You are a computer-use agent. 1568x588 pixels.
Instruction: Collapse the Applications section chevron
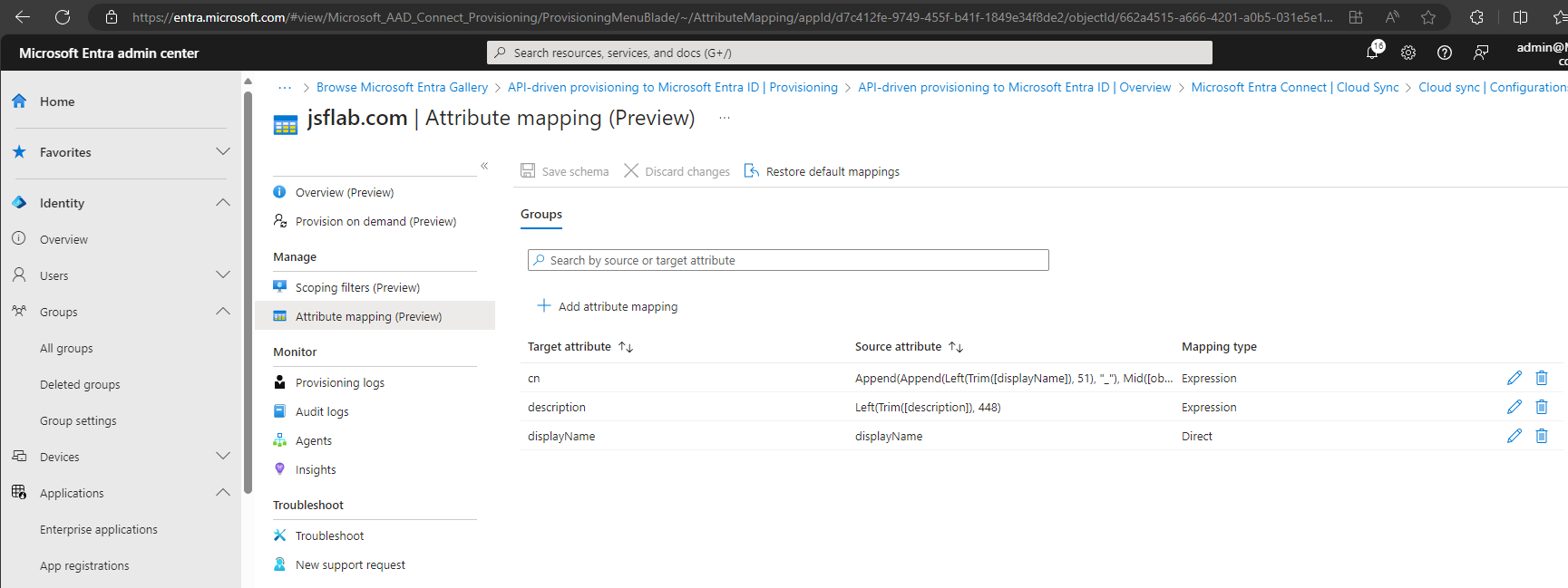pyautogui.click(x=223, y=493)
